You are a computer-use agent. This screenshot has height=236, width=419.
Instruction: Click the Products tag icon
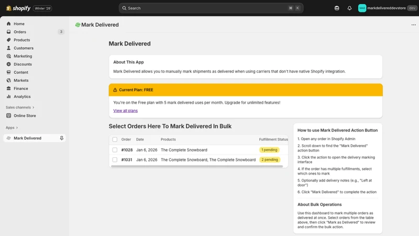[x=8, y=40]
